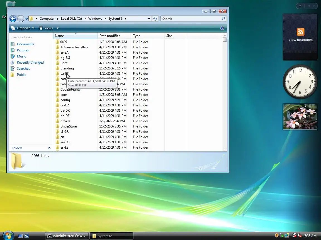Select the config folder icon
Image resolution: width=321 pixels, height=240 pixels.
click(x=57, y=100)
